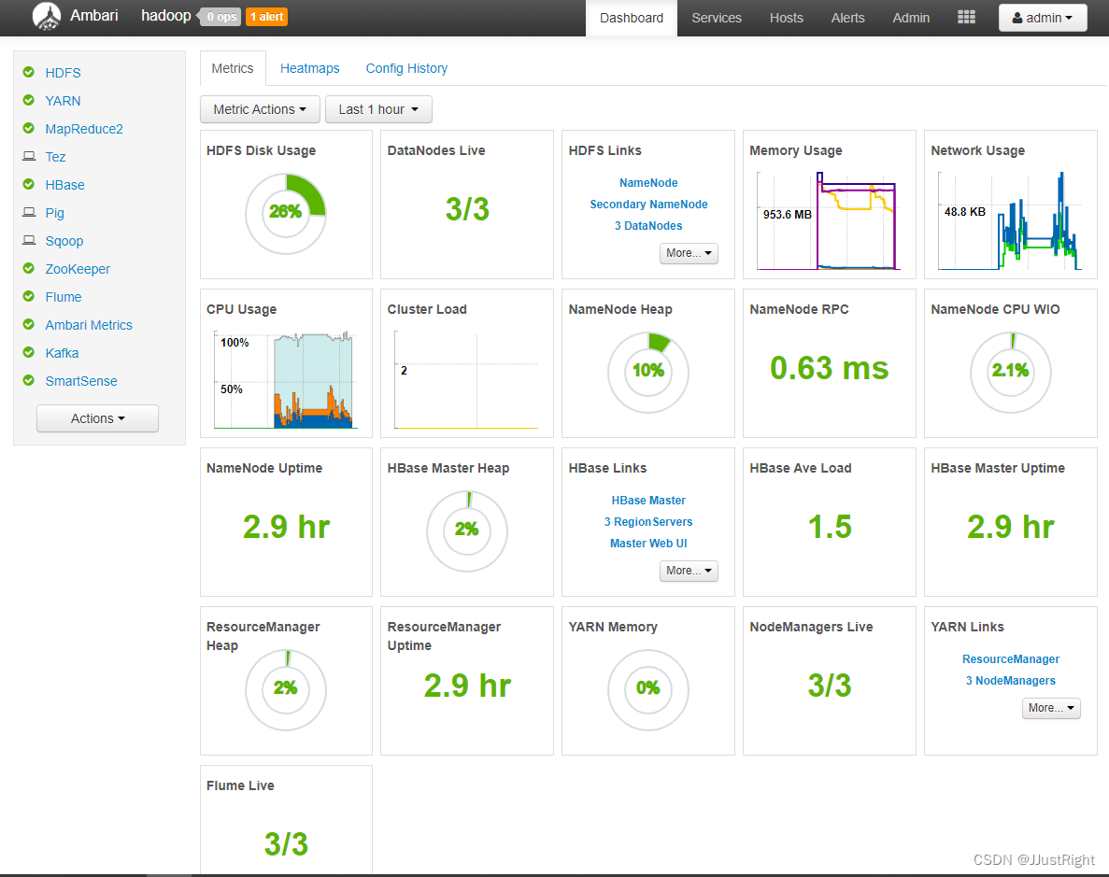Click the Flume green status icon

(29, 296)
